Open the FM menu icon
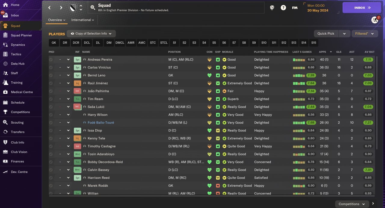 point(295,8)
